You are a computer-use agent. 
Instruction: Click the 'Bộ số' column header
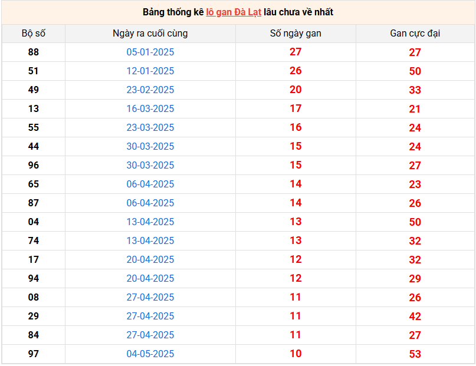[34, 34]
